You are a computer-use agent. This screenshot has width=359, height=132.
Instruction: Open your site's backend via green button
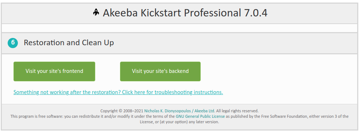pyautogui.click(x=160, y=71)
